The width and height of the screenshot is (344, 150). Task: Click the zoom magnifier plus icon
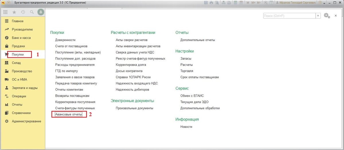[266, 3]
